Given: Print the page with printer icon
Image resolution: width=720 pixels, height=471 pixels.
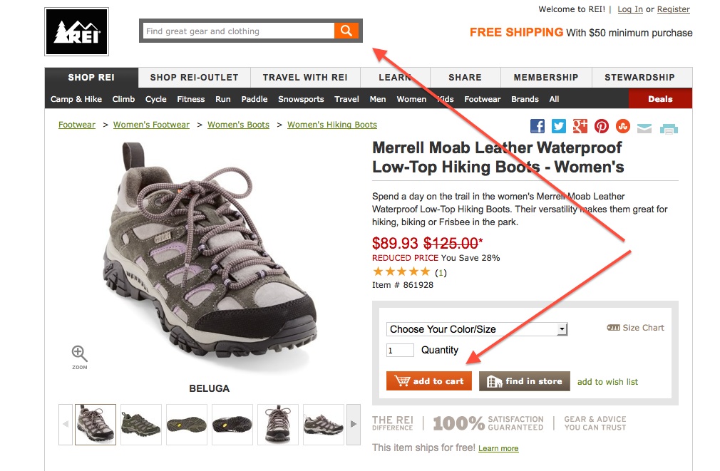Looking at the screenshot, I should (x=669, y=128).
